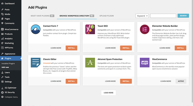The width and height of the screenshot is (193, 106).
Task: Select the Yoast SEO plugin logo
Action: (90, 29)
